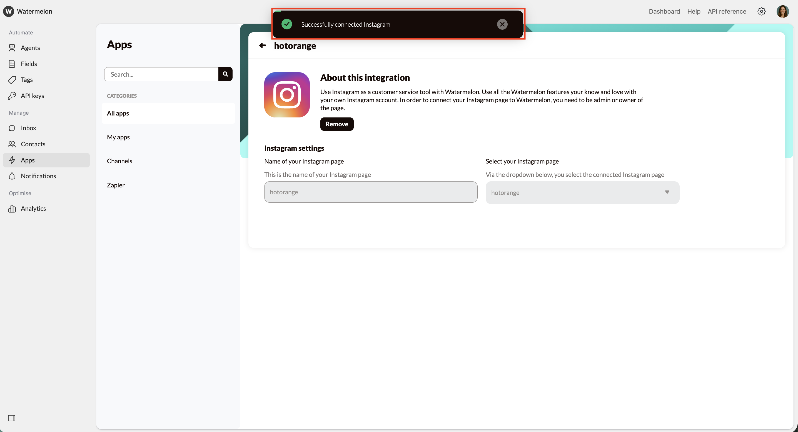798x432 pixels.
Task: Select the Contacts icon
Action: 11,144
